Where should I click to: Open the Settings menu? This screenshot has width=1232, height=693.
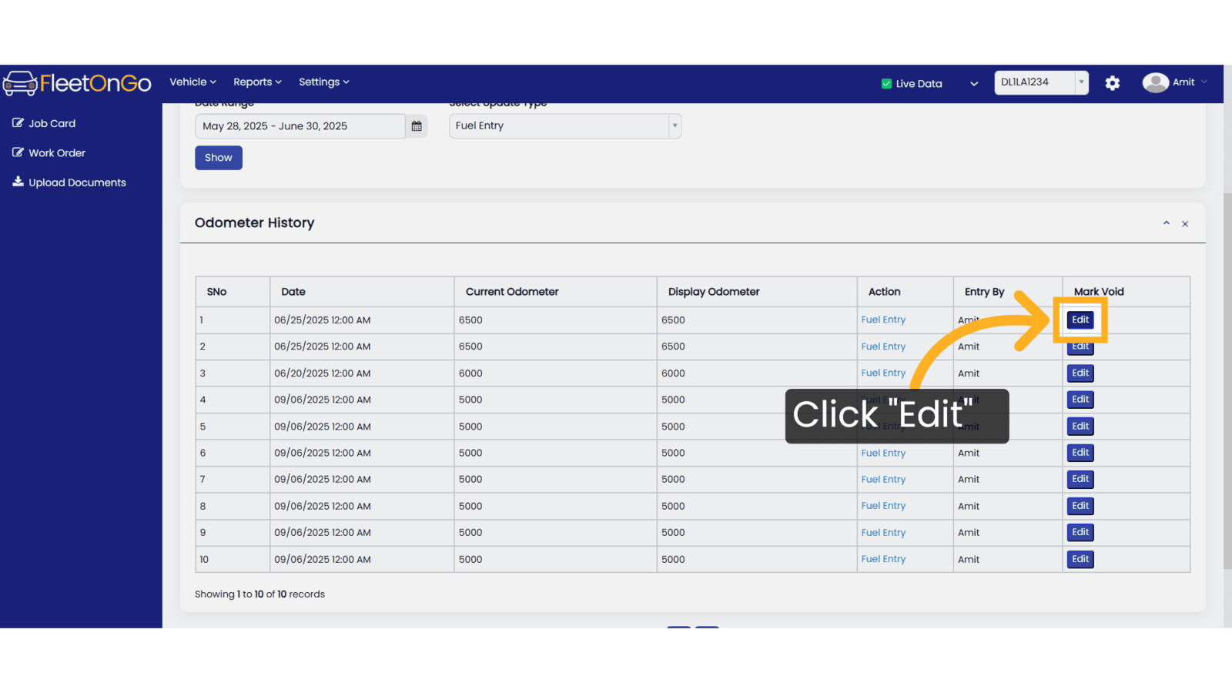(324, 82)
